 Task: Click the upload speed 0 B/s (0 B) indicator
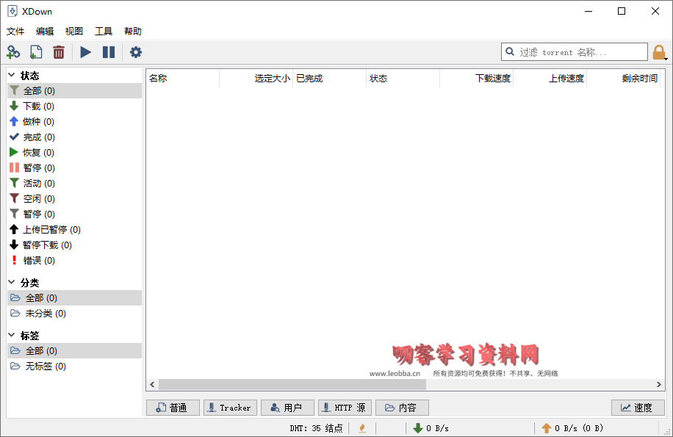click(572, 428)
